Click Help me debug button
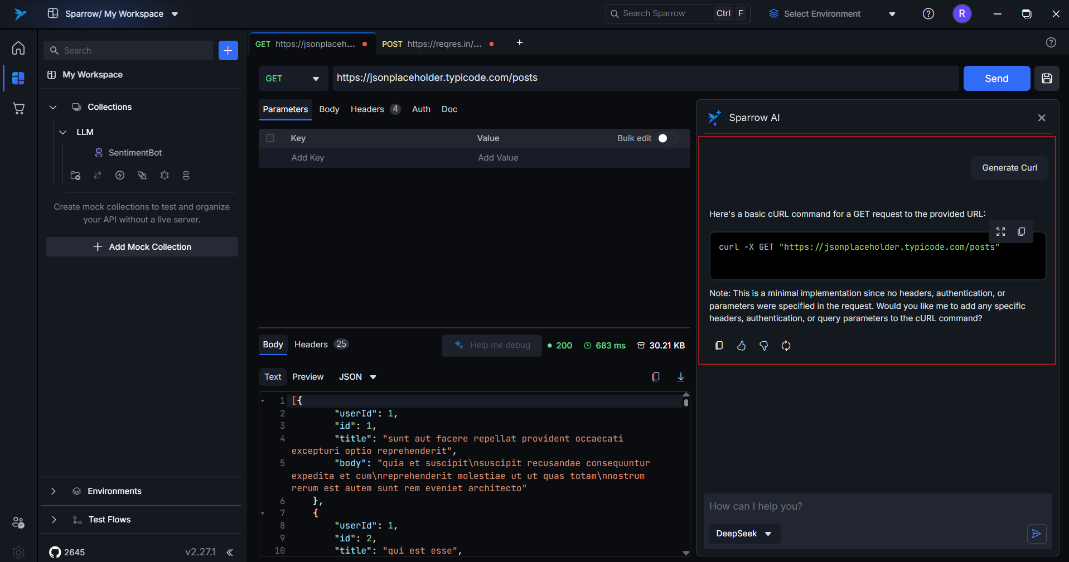 (x=492, y=345)
